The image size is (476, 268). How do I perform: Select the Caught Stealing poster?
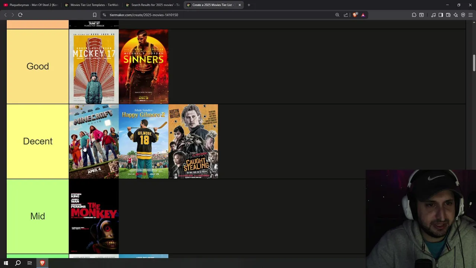[x=193, y=141]
